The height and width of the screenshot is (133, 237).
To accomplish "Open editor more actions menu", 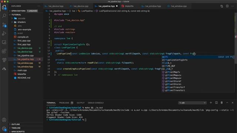I will point(233,6).
